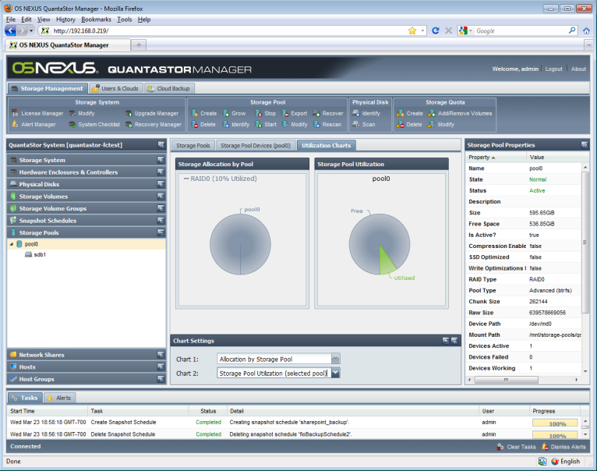Viewport: 597px width, 471px height.
Task: Click the URL address bar
Action: click(228, 31)
